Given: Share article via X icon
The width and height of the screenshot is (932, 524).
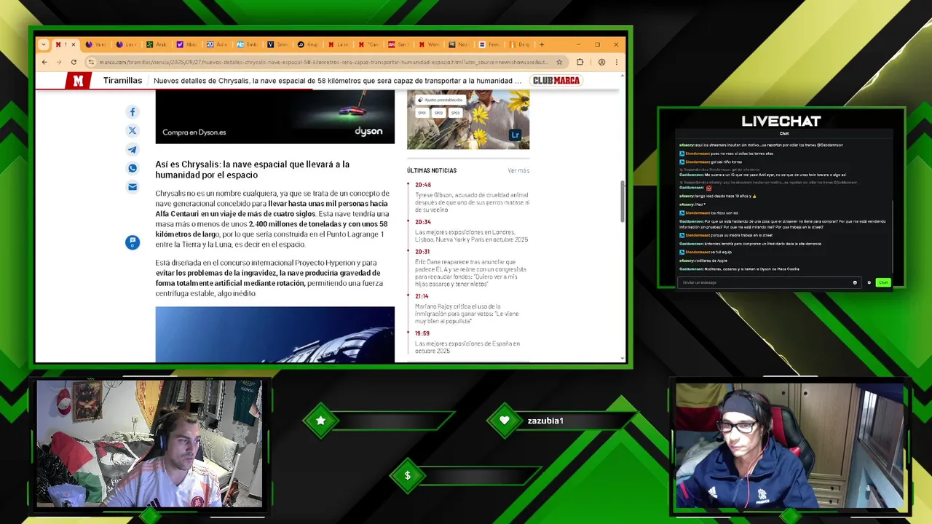Looking at the screenshot, I should tap(133, 131).
